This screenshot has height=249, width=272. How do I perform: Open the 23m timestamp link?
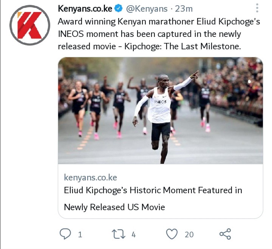pyautogui.click(x=184, y=9)
